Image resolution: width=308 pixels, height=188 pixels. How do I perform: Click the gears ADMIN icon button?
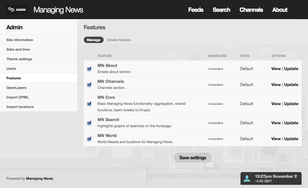17,10
